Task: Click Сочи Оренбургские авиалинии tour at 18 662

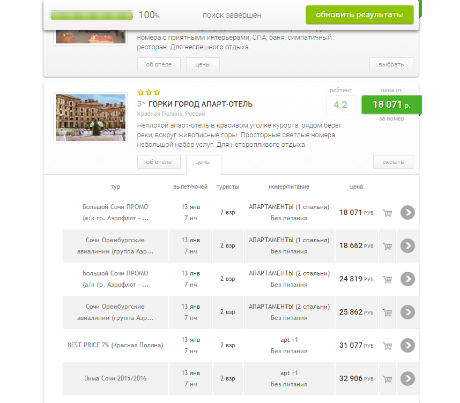Action: click(115, 245)
